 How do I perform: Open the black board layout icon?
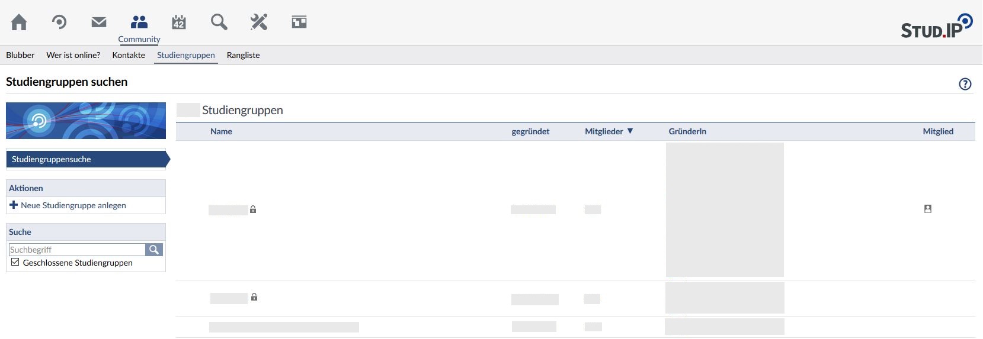pos(299,22)
